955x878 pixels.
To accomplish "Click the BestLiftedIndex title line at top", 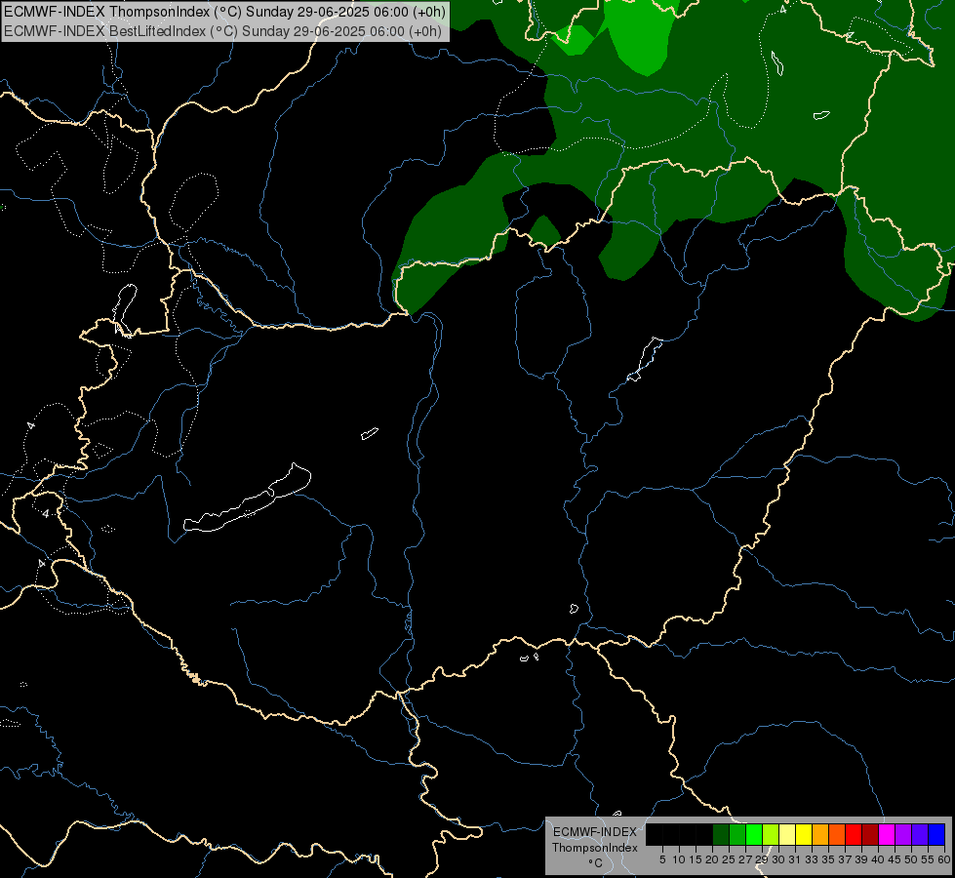I will 223,31.
